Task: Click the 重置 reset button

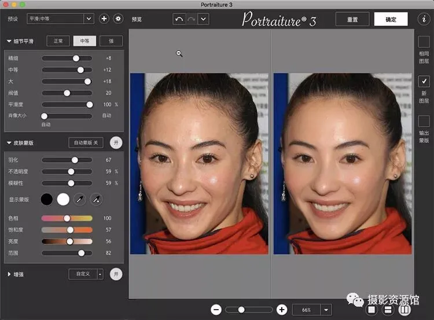Action: tap(352, 19)
